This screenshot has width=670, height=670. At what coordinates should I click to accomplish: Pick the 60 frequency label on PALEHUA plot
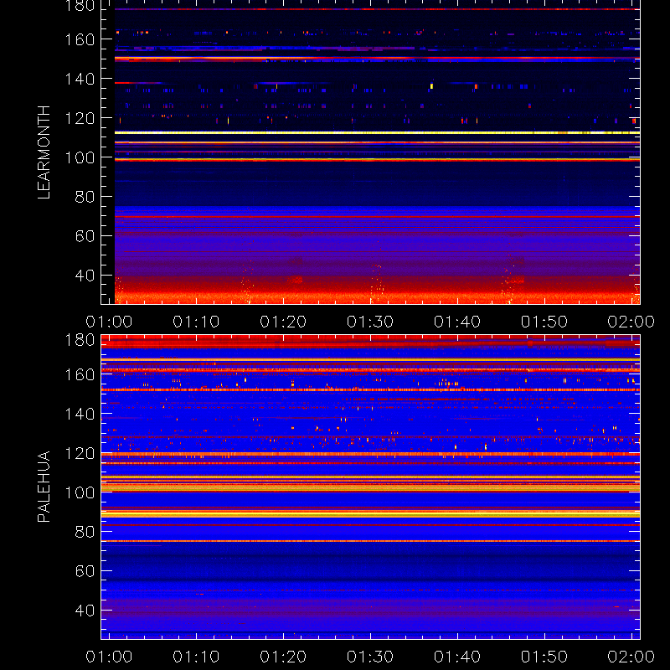(85, 571)
